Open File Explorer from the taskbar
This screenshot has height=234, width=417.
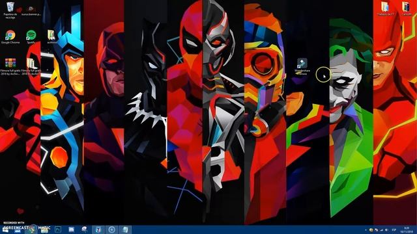pos(44,229)
